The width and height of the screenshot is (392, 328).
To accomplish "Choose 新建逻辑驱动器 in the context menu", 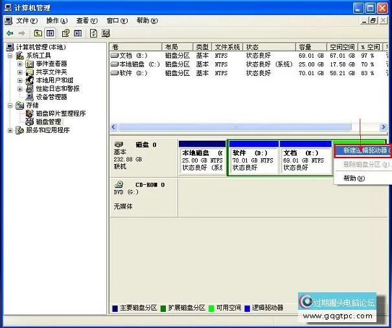I will coord(363,150).
